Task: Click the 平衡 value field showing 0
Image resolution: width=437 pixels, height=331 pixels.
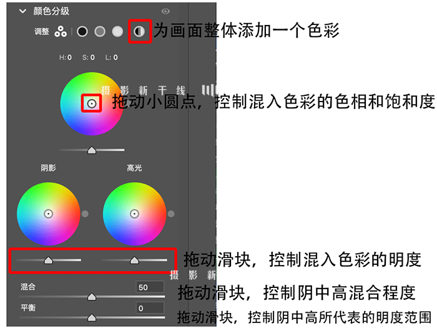Action: [150, 308]
